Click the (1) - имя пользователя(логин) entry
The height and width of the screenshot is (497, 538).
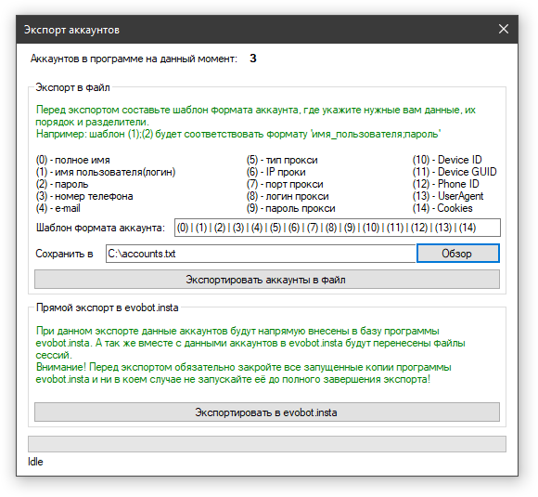tap(106, 172)
